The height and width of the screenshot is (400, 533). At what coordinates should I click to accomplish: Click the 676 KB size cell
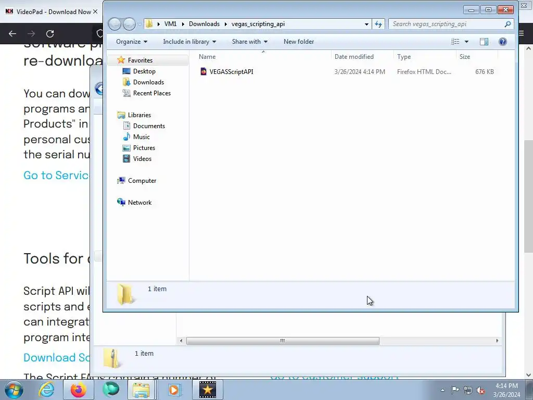click(x=485, y=72)
